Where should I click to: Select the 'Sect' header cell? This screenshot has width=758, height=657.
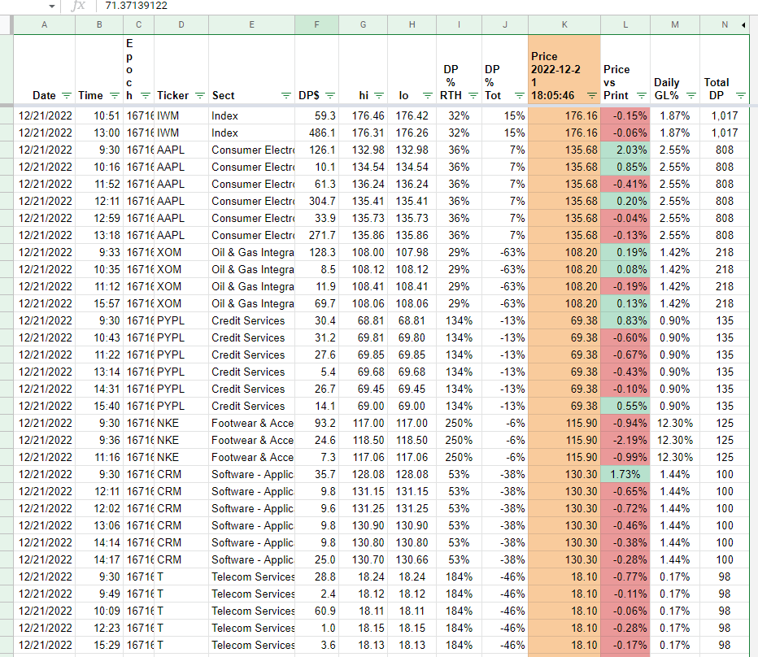pyautogui.click(x=252, y=69)
